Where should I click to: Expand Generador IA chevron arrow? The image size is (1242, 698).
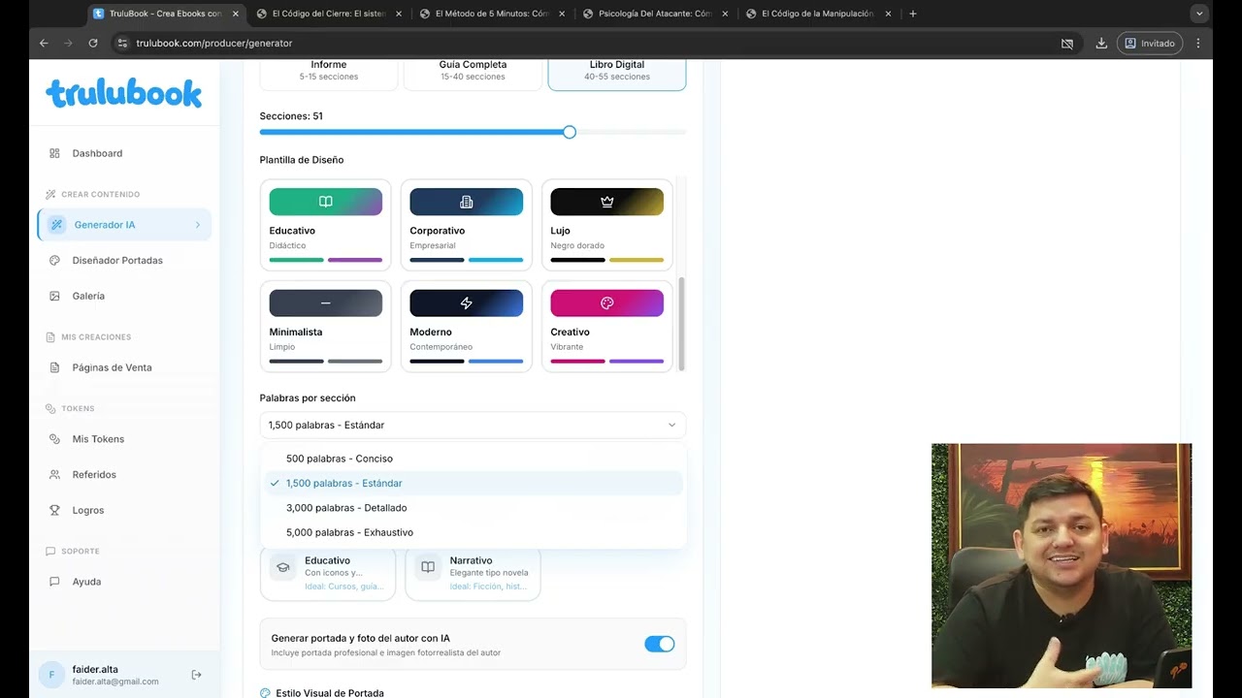pos(198,225)
